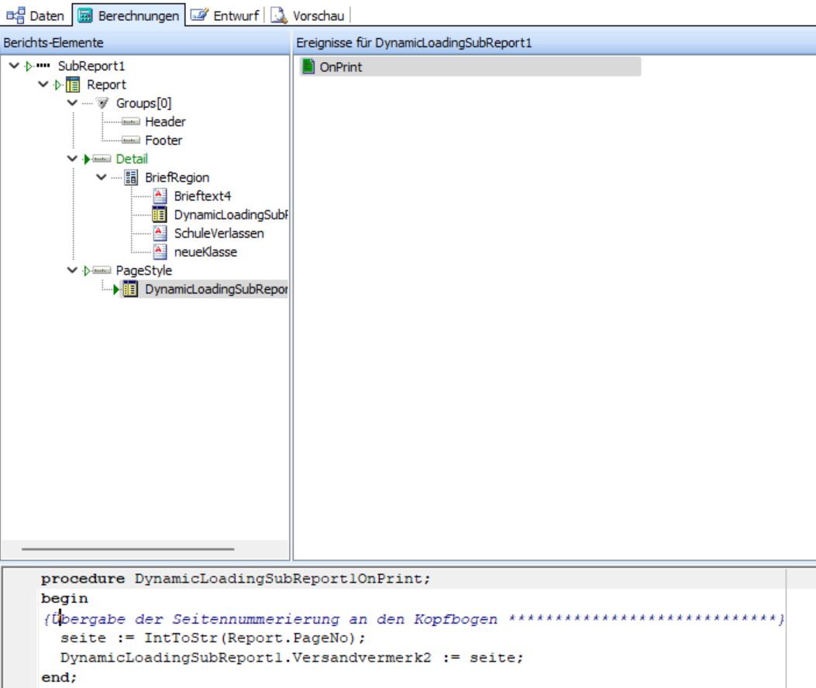Image resolution: width=816 pixels, height=688 pixels.
Task: Select the Detail band item
Action: click(132, 159)
